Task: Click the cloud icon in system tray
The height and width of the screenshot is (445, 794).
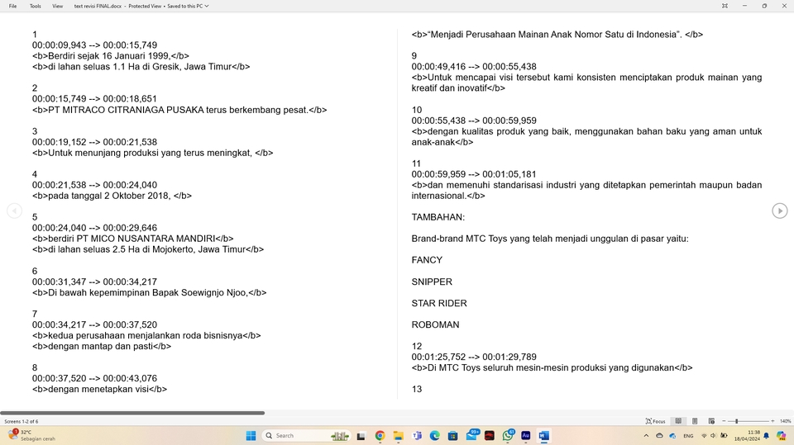Action: tap(659, 435)
